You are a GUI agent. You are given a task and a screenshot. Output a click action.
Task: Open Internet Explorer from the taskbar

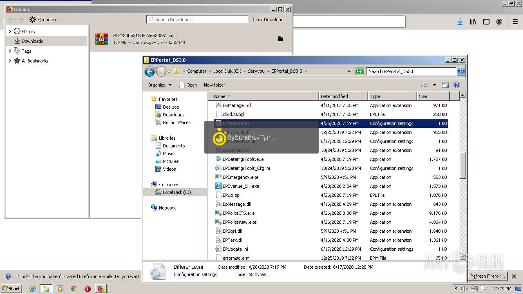(32, 289)
